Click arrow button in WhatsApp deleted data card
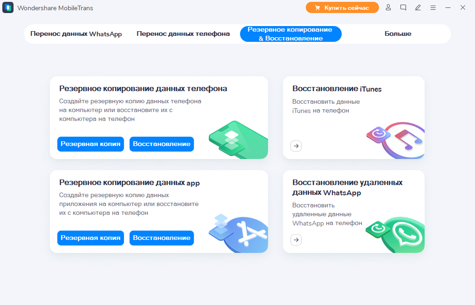 (x=296, y=240)
